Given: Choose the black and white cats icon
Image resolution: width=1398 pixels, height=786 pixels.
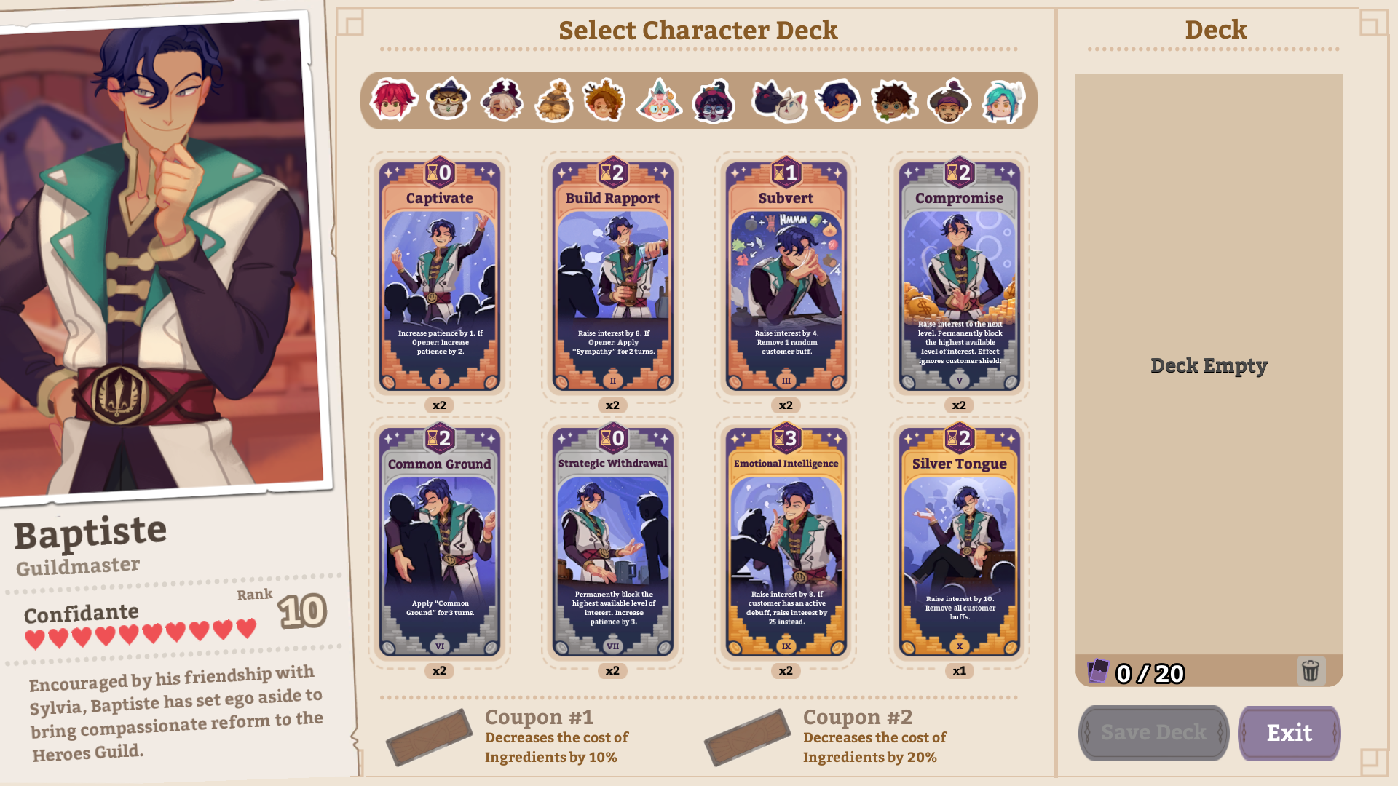Looking at the screenshot, I should click(x=779, y=101).
